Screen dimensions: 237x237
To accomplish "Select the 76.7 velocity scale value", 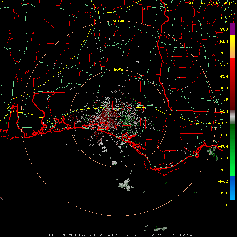I will [x=224, y=53].
